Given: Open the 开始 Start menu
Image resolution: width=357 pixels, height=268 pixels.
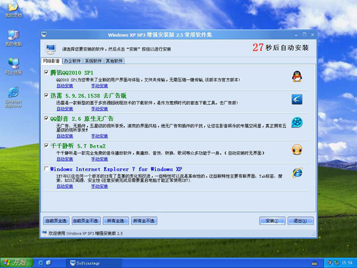Looking at the screenshot, I should (x=17, y=263).
